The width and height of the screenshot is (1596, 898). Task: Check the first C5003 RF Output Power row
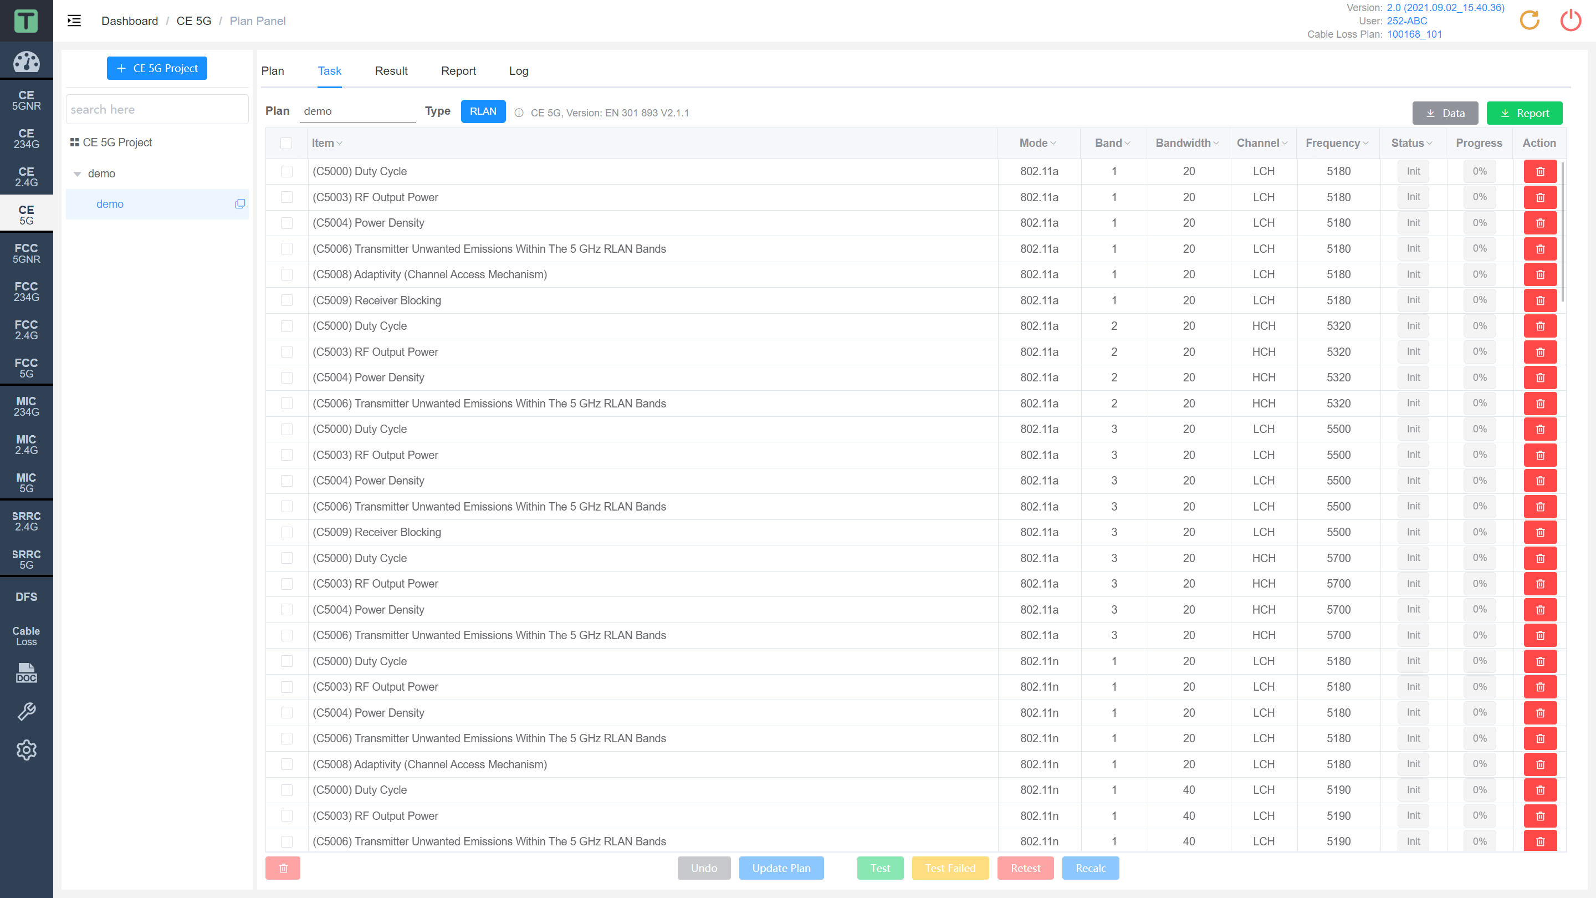pos(287,197)
